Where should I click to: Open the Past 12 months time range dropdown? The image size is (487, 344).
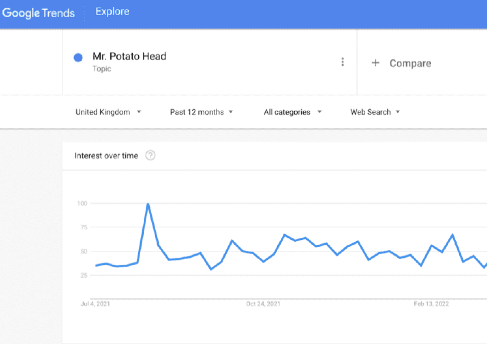pyautogui.click(x=201, y=112)
